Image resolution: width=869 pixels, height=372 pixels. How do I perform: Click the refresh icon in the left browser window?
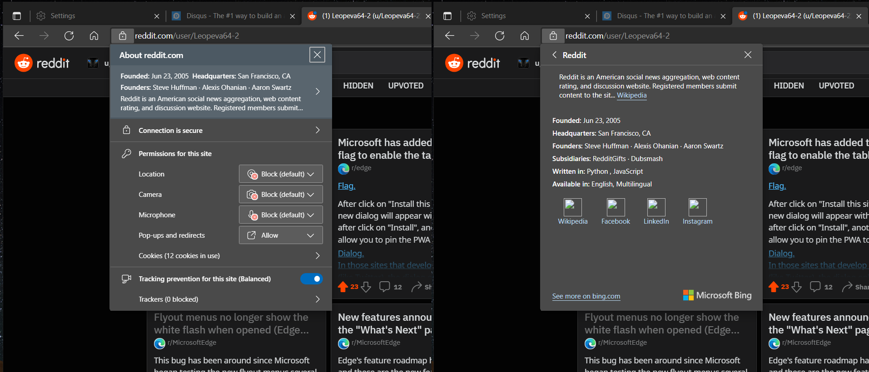point(69,36)
